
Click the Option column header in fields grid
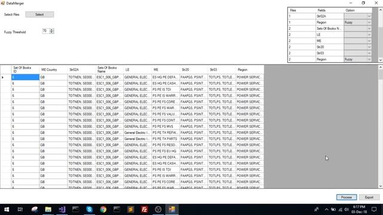[x=358, y=10]
